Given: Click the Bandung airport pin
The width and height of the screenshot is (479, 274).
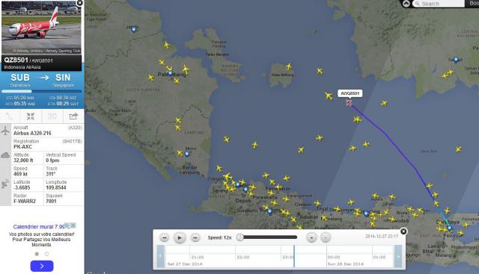Looking at the screenshot, I should 269,211.
